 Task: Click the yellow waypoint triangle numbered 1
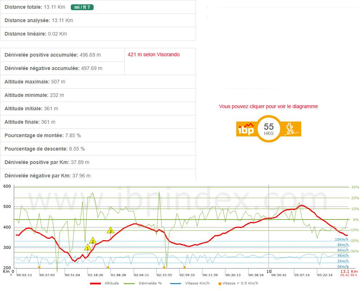click(87, 248)
